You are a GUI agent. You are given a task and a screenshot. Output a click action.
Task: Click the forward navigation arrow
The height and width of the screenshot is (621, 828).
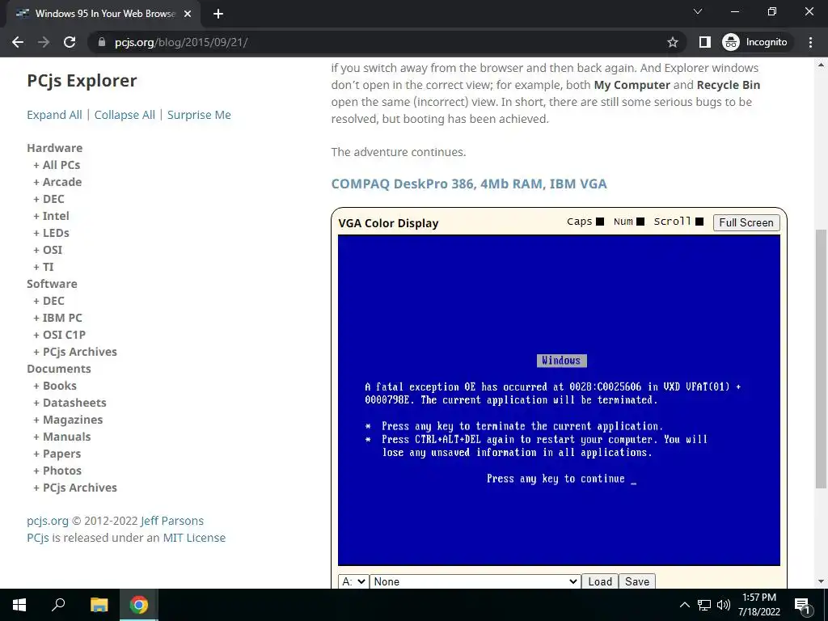click(x=44, y=42)
